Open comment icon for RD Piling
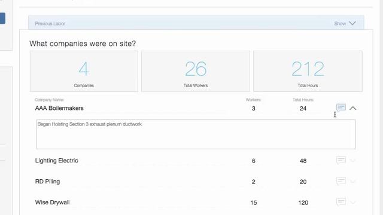This screenshot has height=215, width=383. [341, 181]
